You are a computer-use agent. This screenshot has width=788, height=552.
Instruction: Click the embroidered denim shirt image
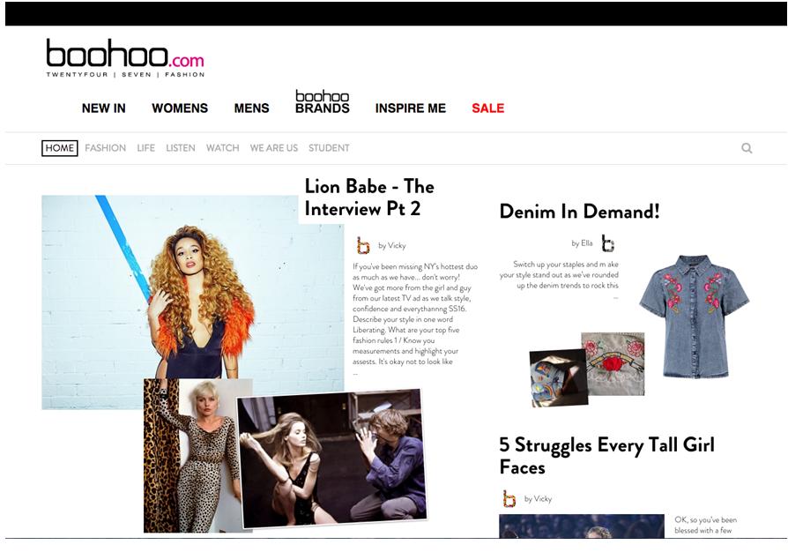(x=694, y=317)
